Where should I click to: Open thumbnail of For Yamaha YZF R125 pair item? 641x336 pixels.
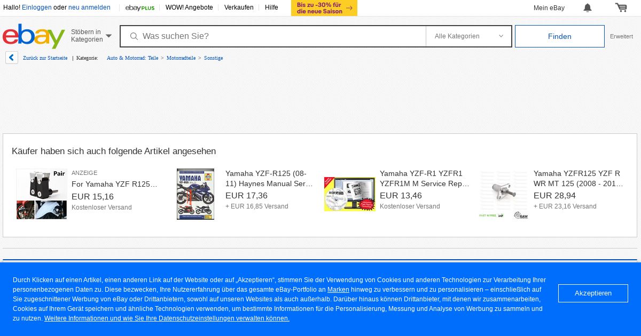point(42,194)
